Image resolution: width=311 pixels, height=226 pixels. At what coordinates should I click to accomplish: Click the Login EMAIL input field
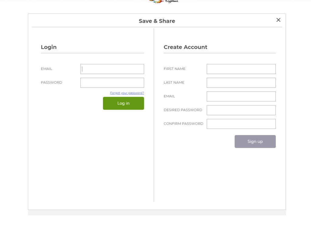pyautogui.click(x=112, y=69)
